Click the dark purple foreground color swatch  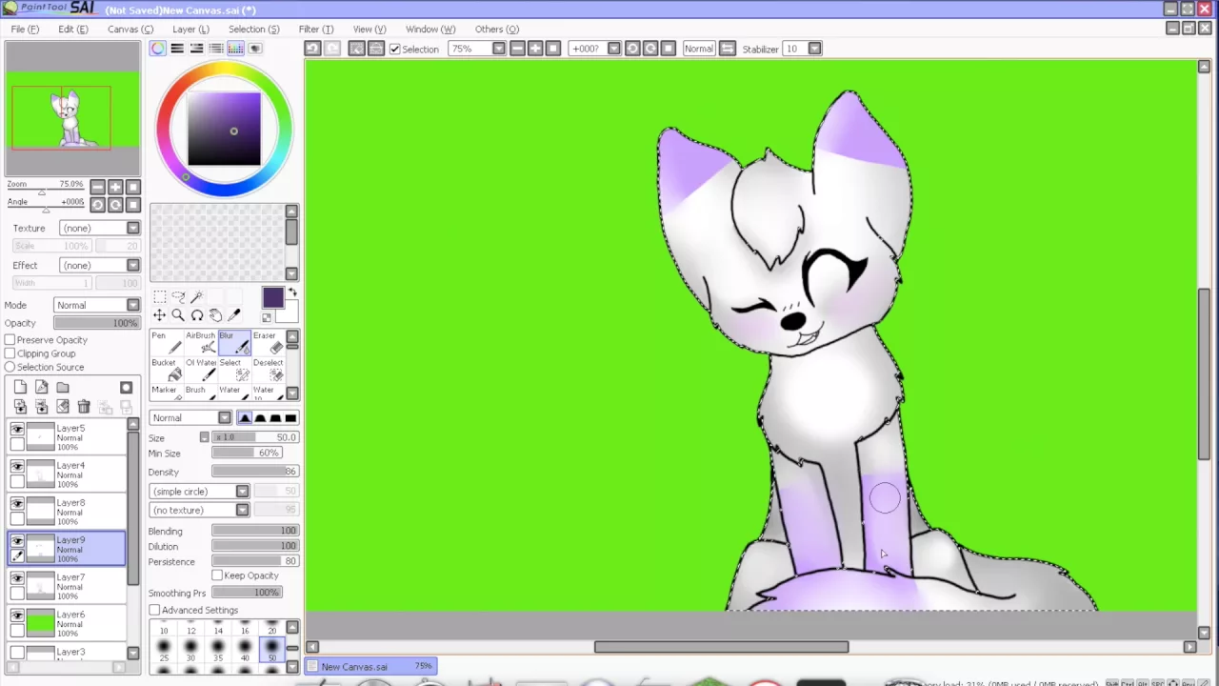272,298
